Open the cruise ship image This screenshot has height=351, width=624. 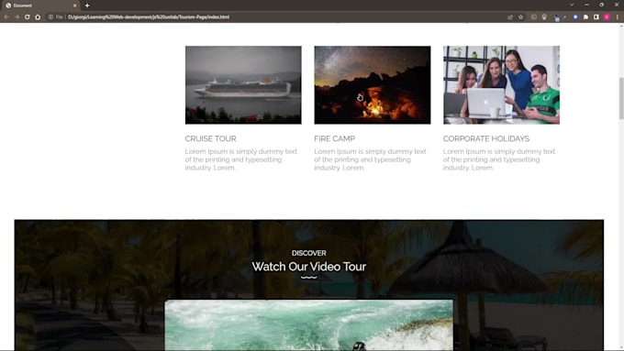coord(243,85)
